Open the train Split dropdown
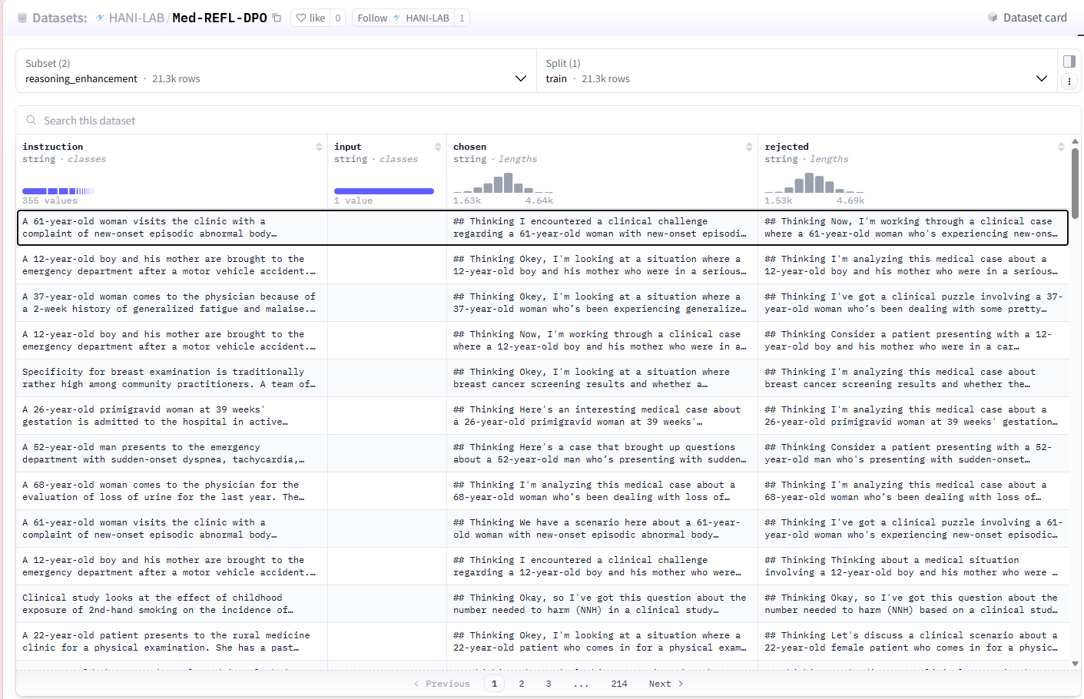The height and width of the screenshot is (699, 1084). point(1042,78)
